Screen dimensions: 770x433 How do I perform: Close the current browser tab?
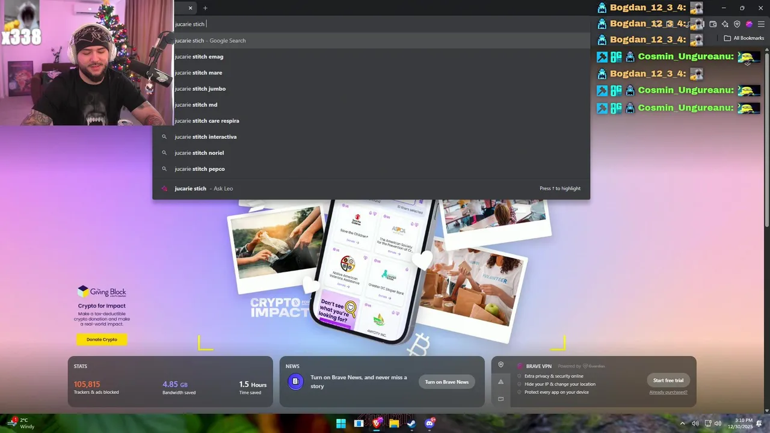click(x=190, y=8)
